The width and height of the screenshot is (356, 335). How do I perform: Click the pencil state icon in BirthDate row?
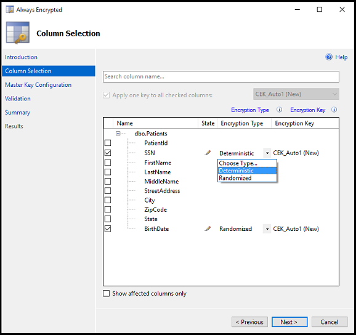208,228
